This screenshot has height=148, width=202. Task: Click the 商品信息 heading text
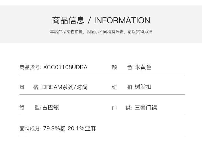tap(68, 20)
